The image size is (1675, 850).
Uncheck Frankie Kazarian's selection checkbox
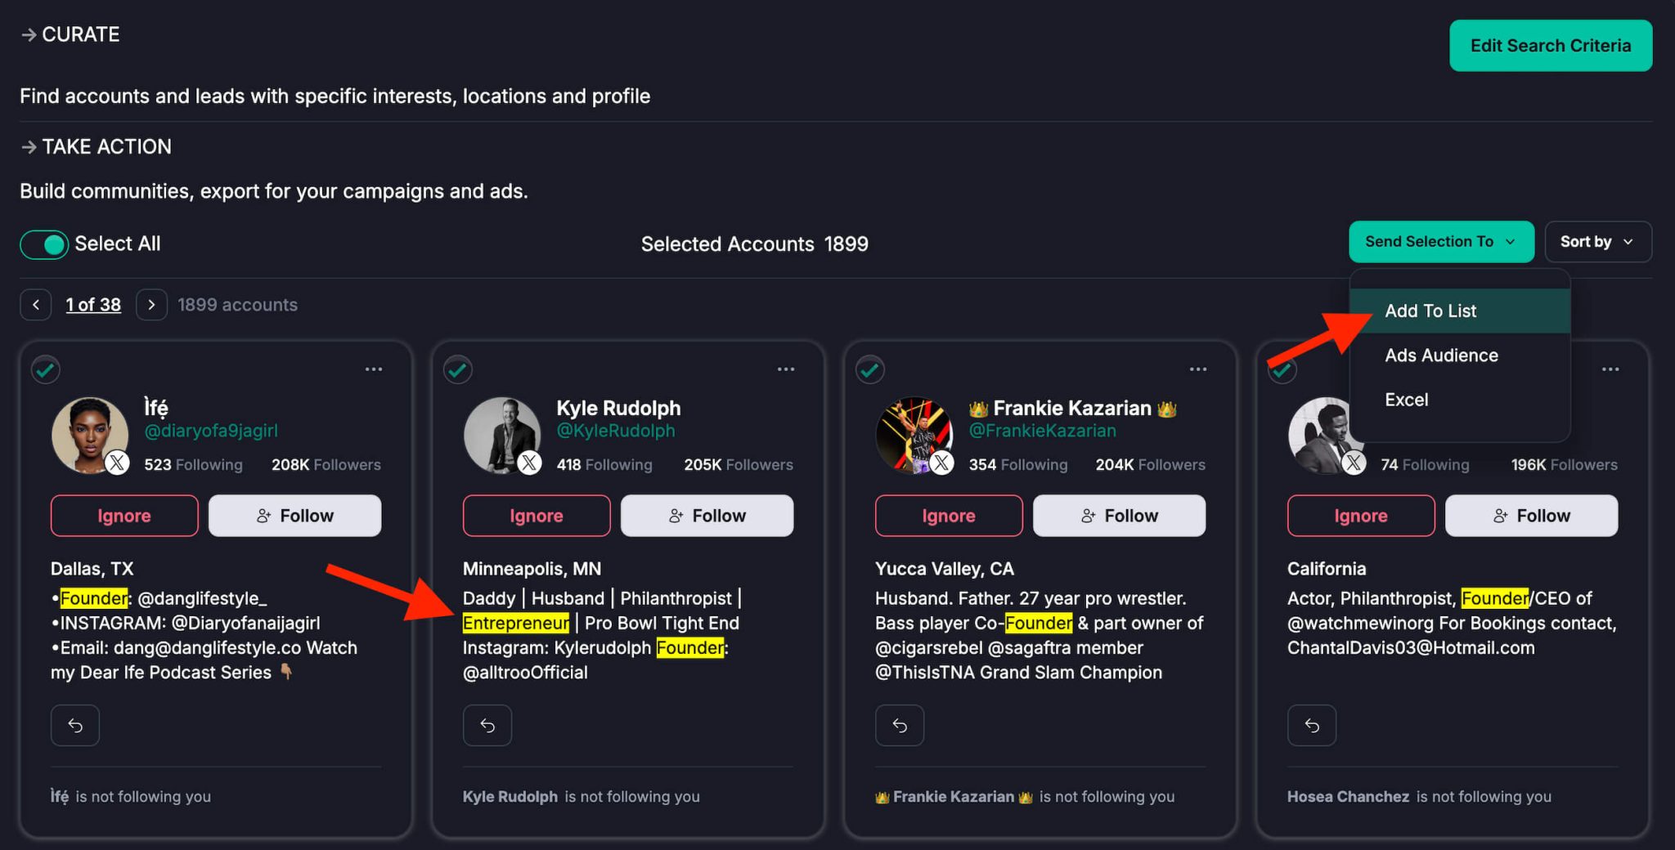(x=870, y=370)
